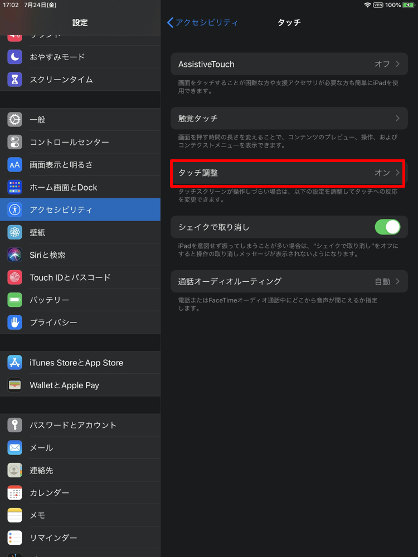Image resolution: width=418 pixels, height=557 pixels.
Task: Tap the Control Center toggle icon
Action: pyautogui.click(x=14, y=142)
